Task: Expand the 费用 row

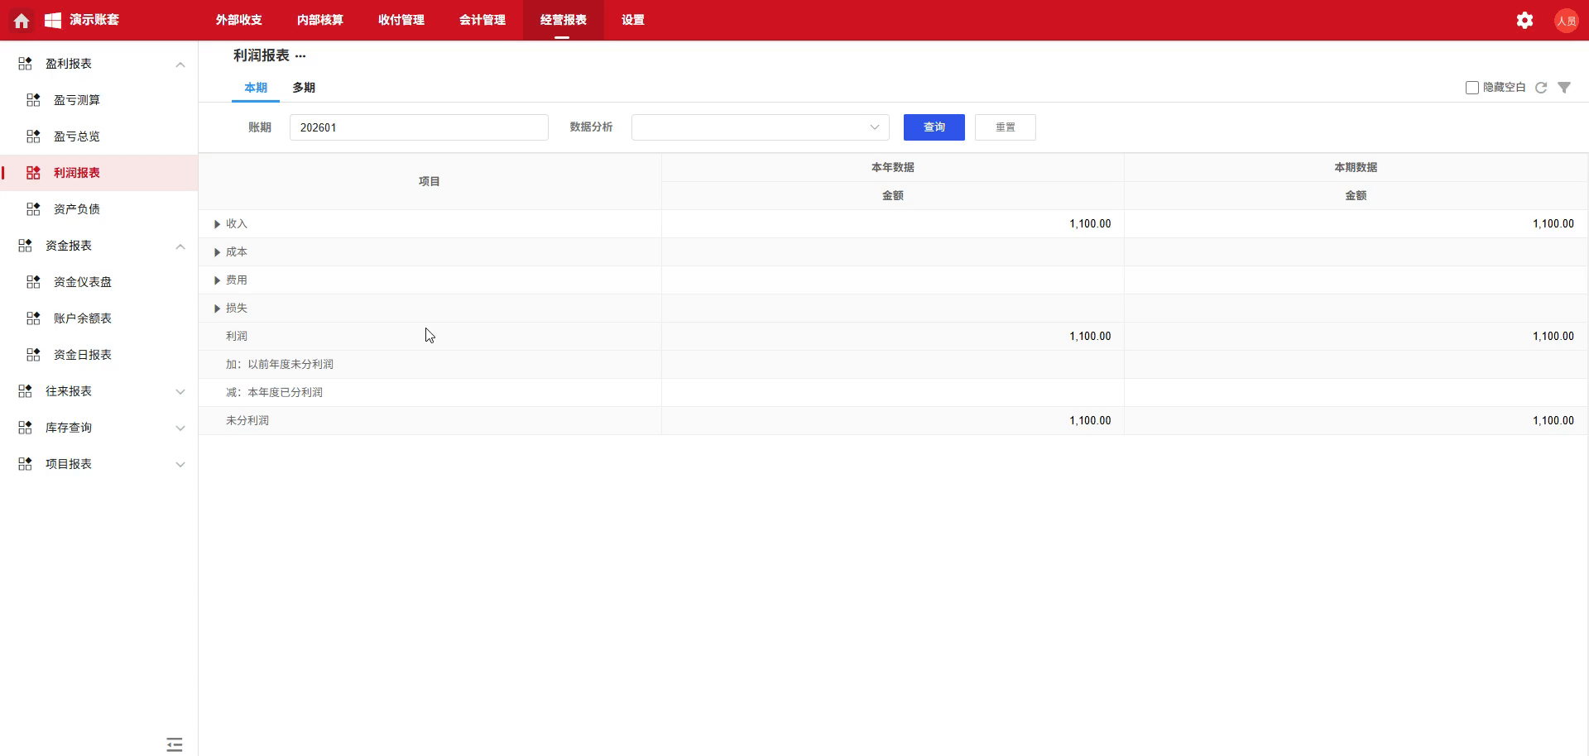Action: (217, 280)
